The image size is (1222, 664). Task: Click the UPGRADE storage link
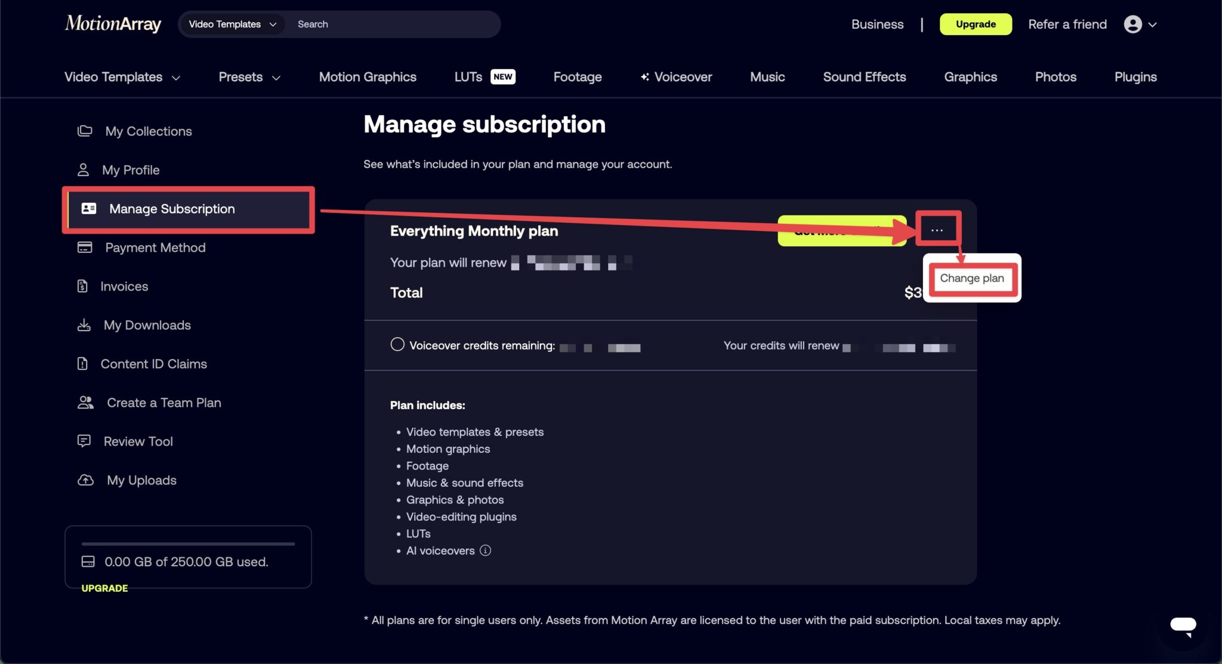pyautogui.click(x=104, y=588)
